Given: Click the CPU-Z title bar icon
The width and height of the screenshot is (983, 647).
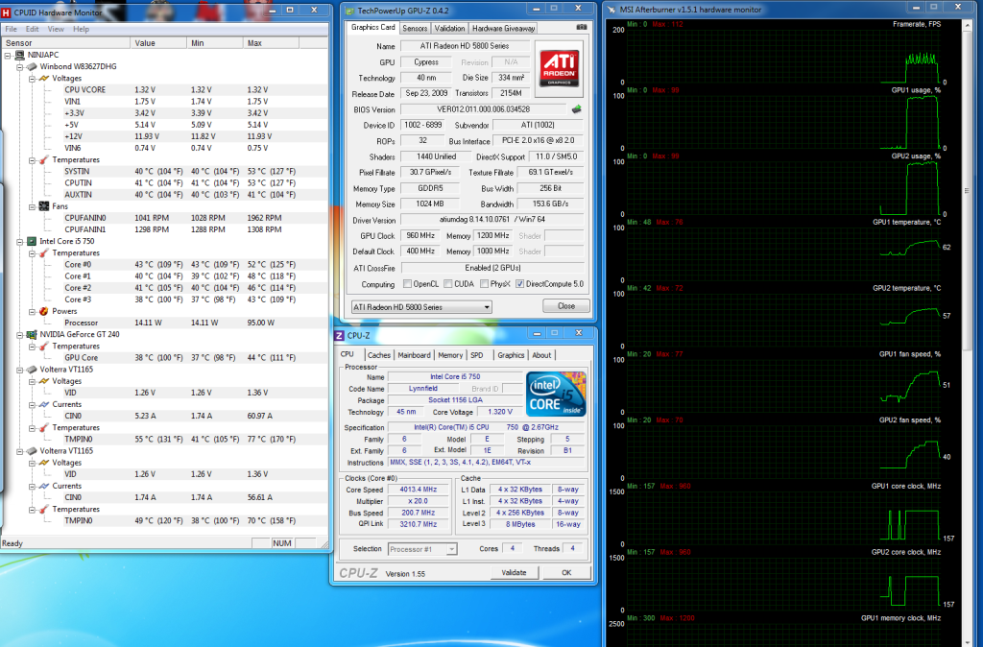Looking at the screenshot, I should (339, 335).
